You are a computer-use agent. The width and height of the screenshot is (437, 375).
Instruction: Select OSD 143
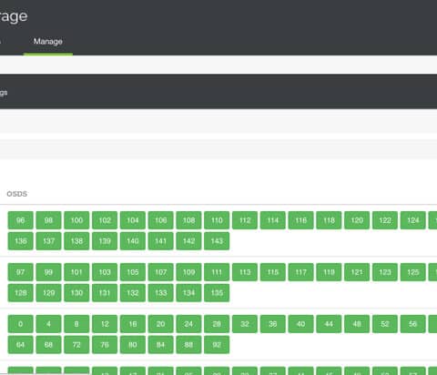(217, 241)
